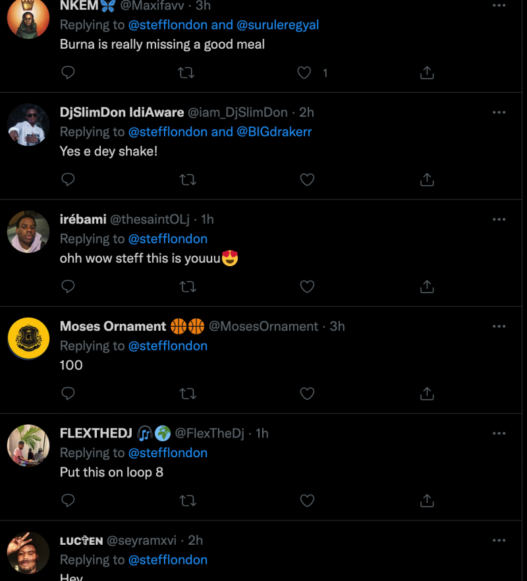
Task: Open the LUCIEN user's avatar
Action: click(28, 552)
